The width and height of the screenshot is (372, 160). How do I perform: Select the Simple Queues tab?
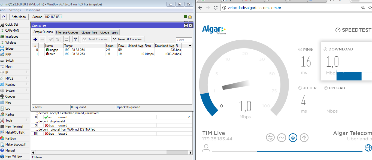pos(43,32)
